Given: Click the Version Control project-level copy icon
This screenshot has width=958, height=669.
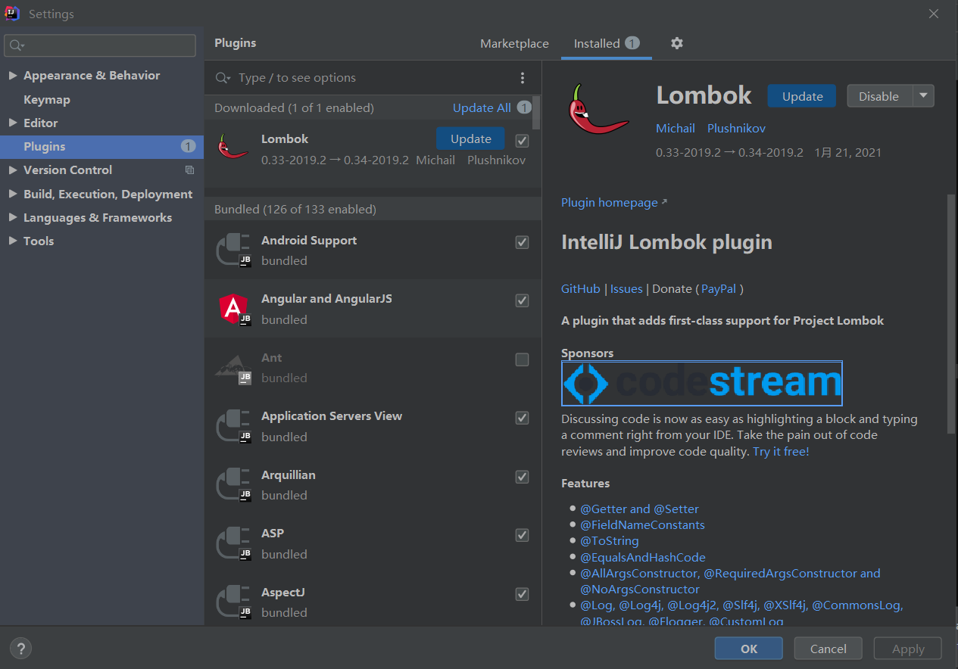Looking at the screenshot, I should coord(189,170).
